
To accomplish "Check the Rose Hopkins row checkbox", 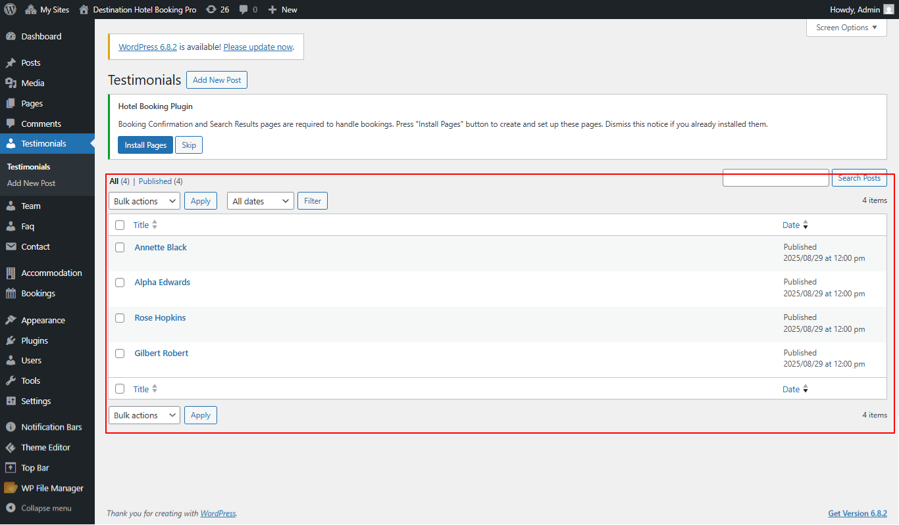I will coord(120,318).
